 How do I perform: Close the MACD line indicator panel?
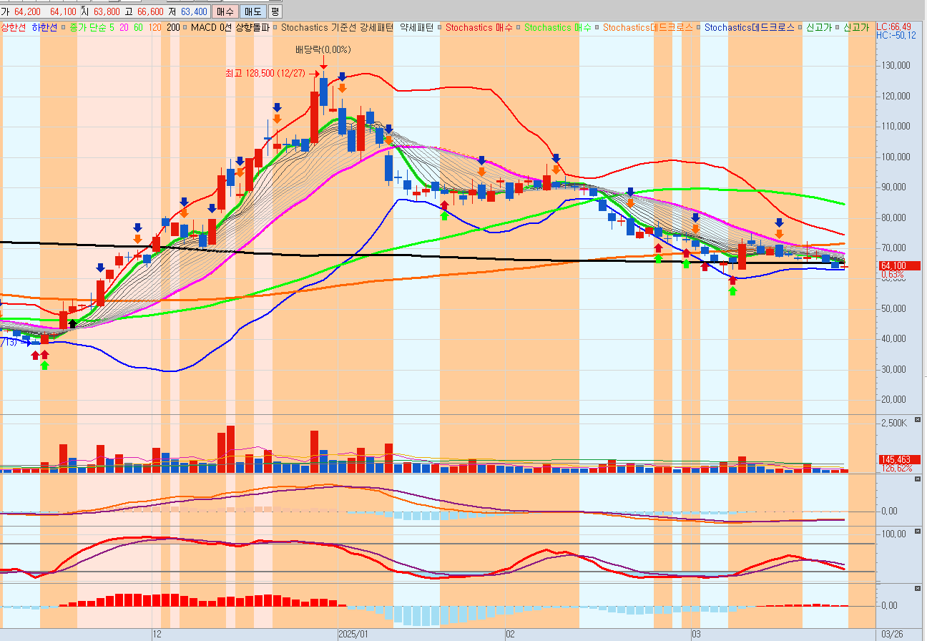pyautogui.click(x=918, y=479)
